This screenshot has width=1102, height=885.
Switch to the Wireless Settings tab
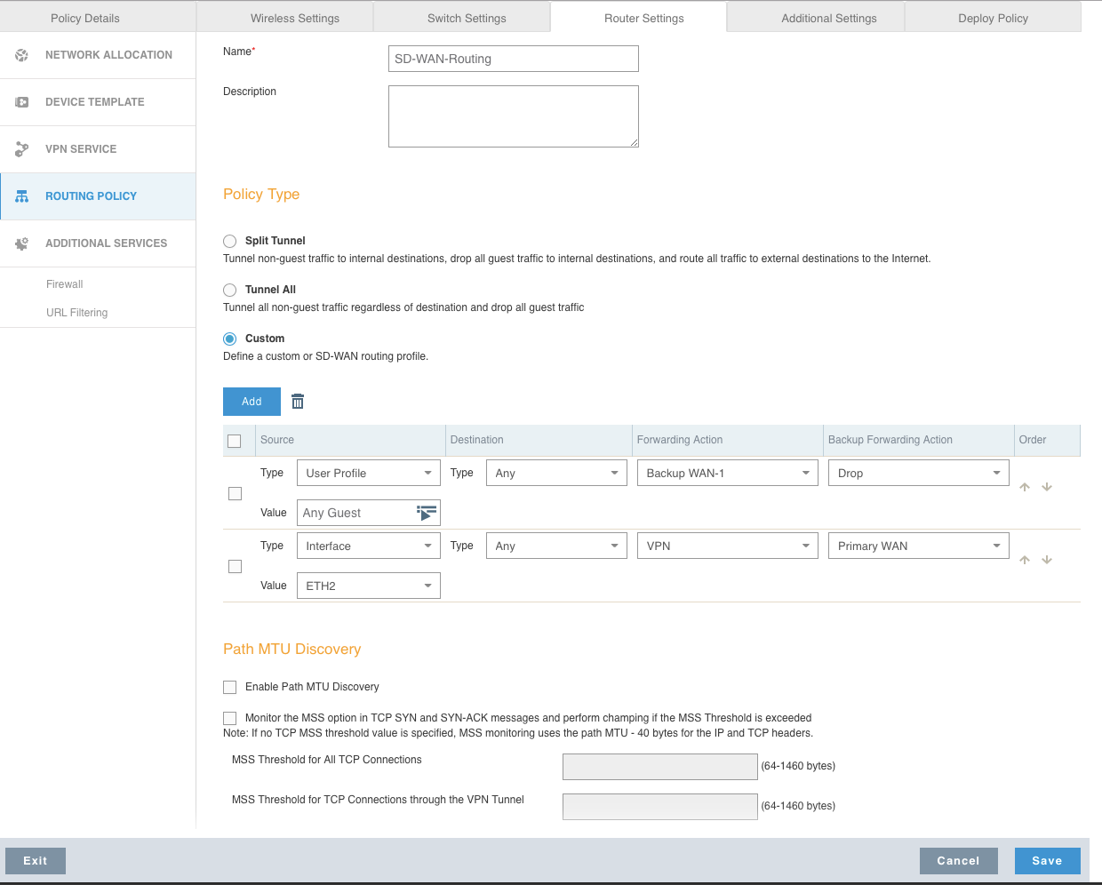295,18
